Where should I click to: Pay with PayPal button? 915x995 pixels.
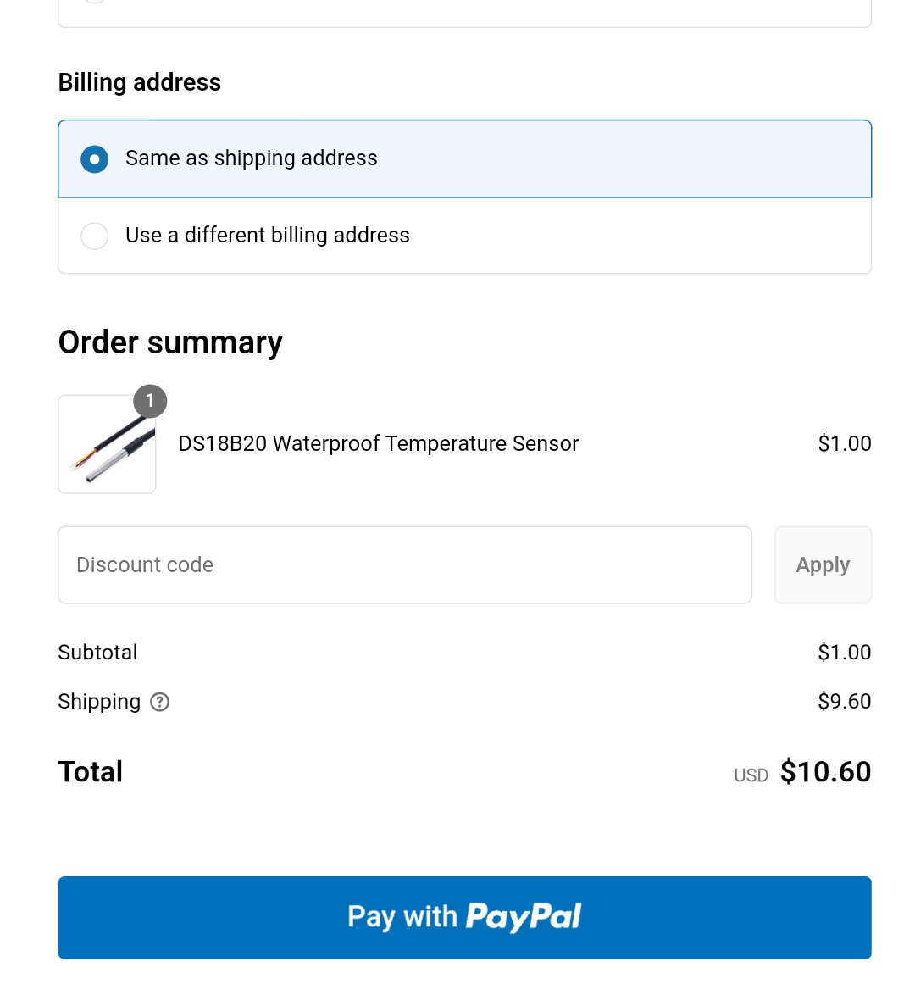click(x=464, y=918)
